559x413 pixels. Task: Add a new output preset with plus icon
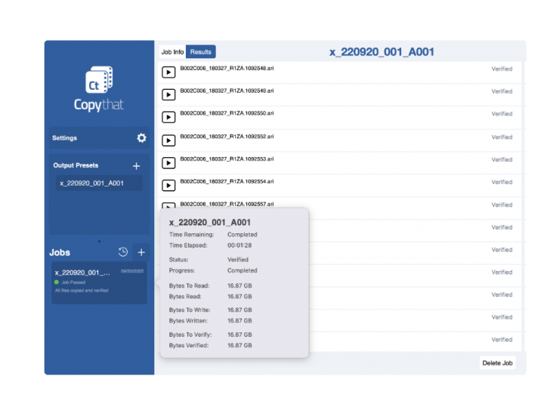pos(136,165)
